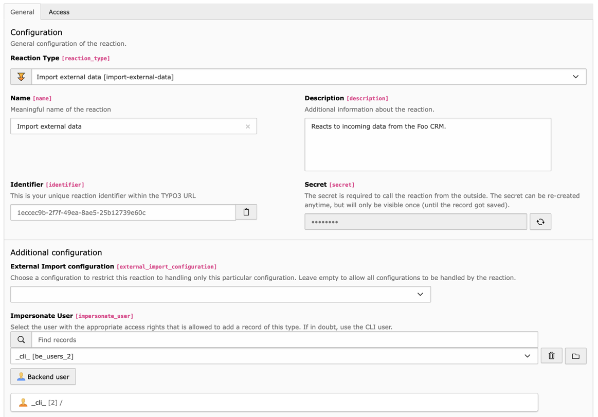Click the Backend user button
598x417 pixels.
(43, 377)
